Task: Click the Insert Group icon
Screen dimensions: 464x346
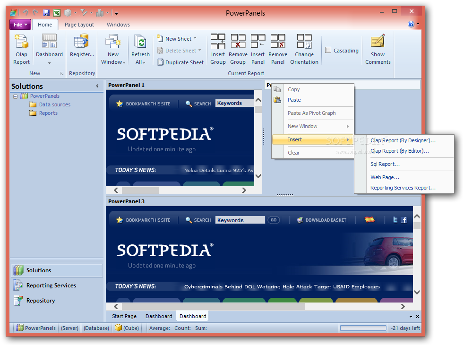Action: point(218,41)
